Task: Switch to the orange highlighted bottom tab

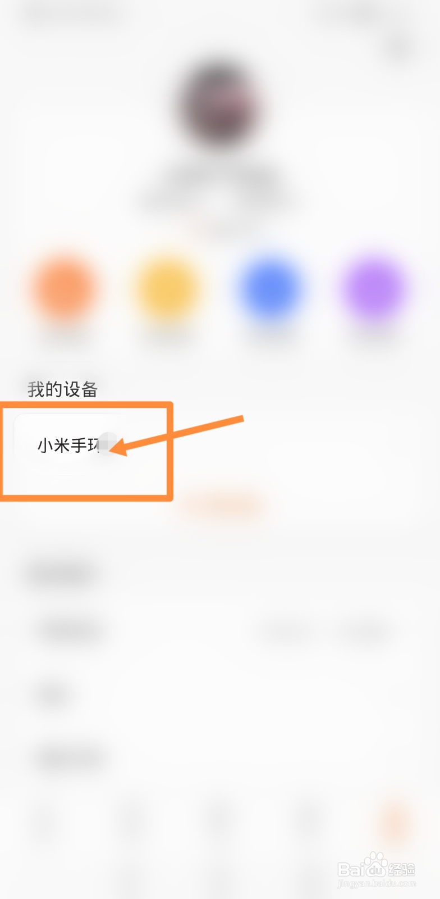Action: coord(396,820)
